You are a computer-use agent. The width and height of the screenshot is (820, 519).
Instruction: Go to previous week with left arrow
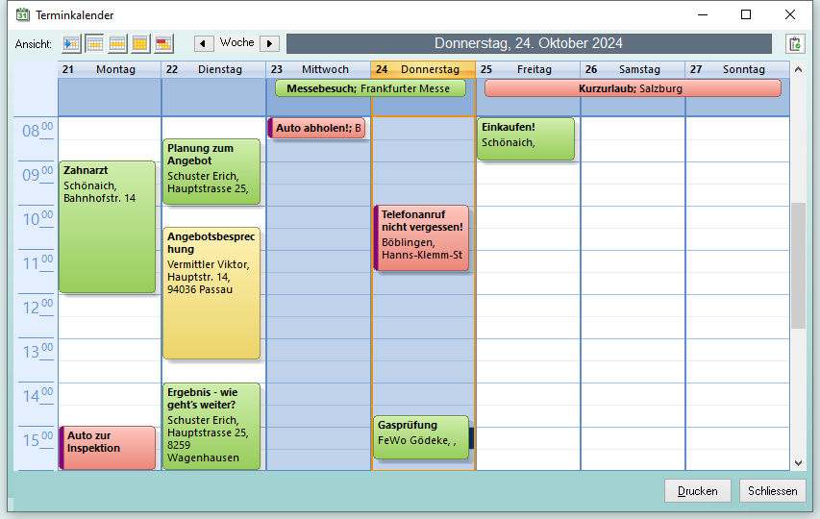204,43
